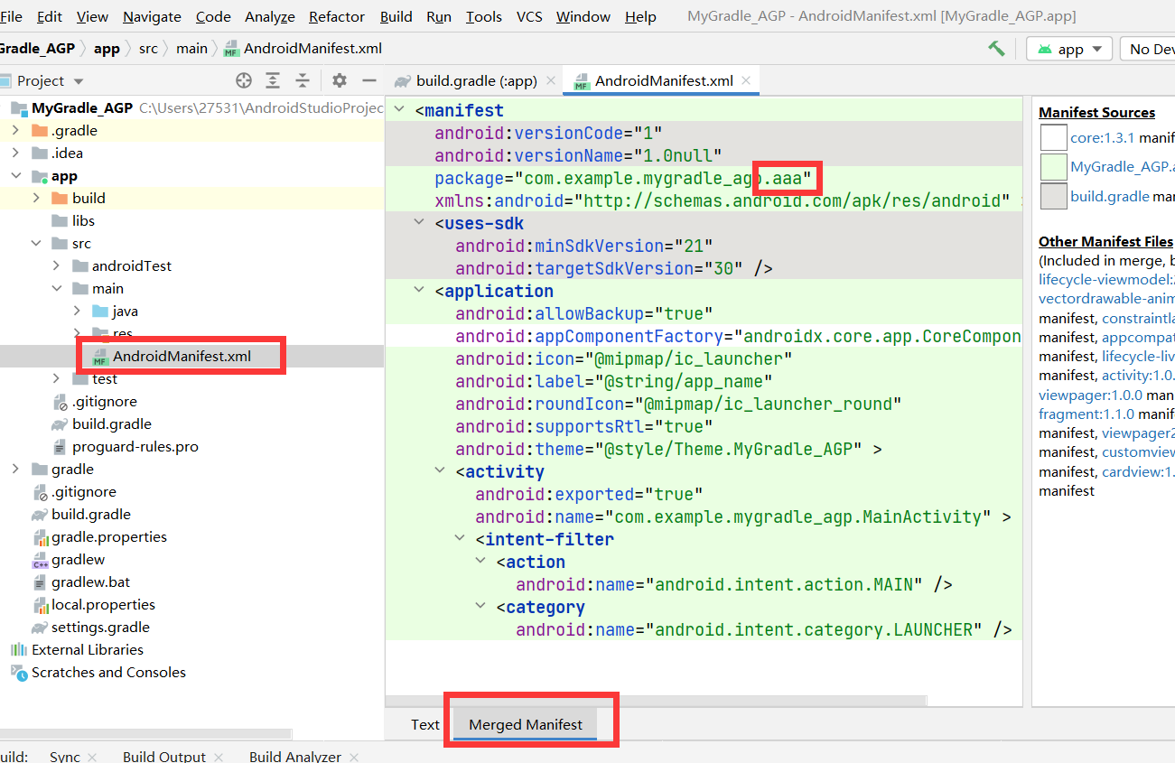Image resolution: width=1175 pixels, height=763 pixels.
Task: Click the Expand All icon in Project panel
Action: tap(273, 80)
